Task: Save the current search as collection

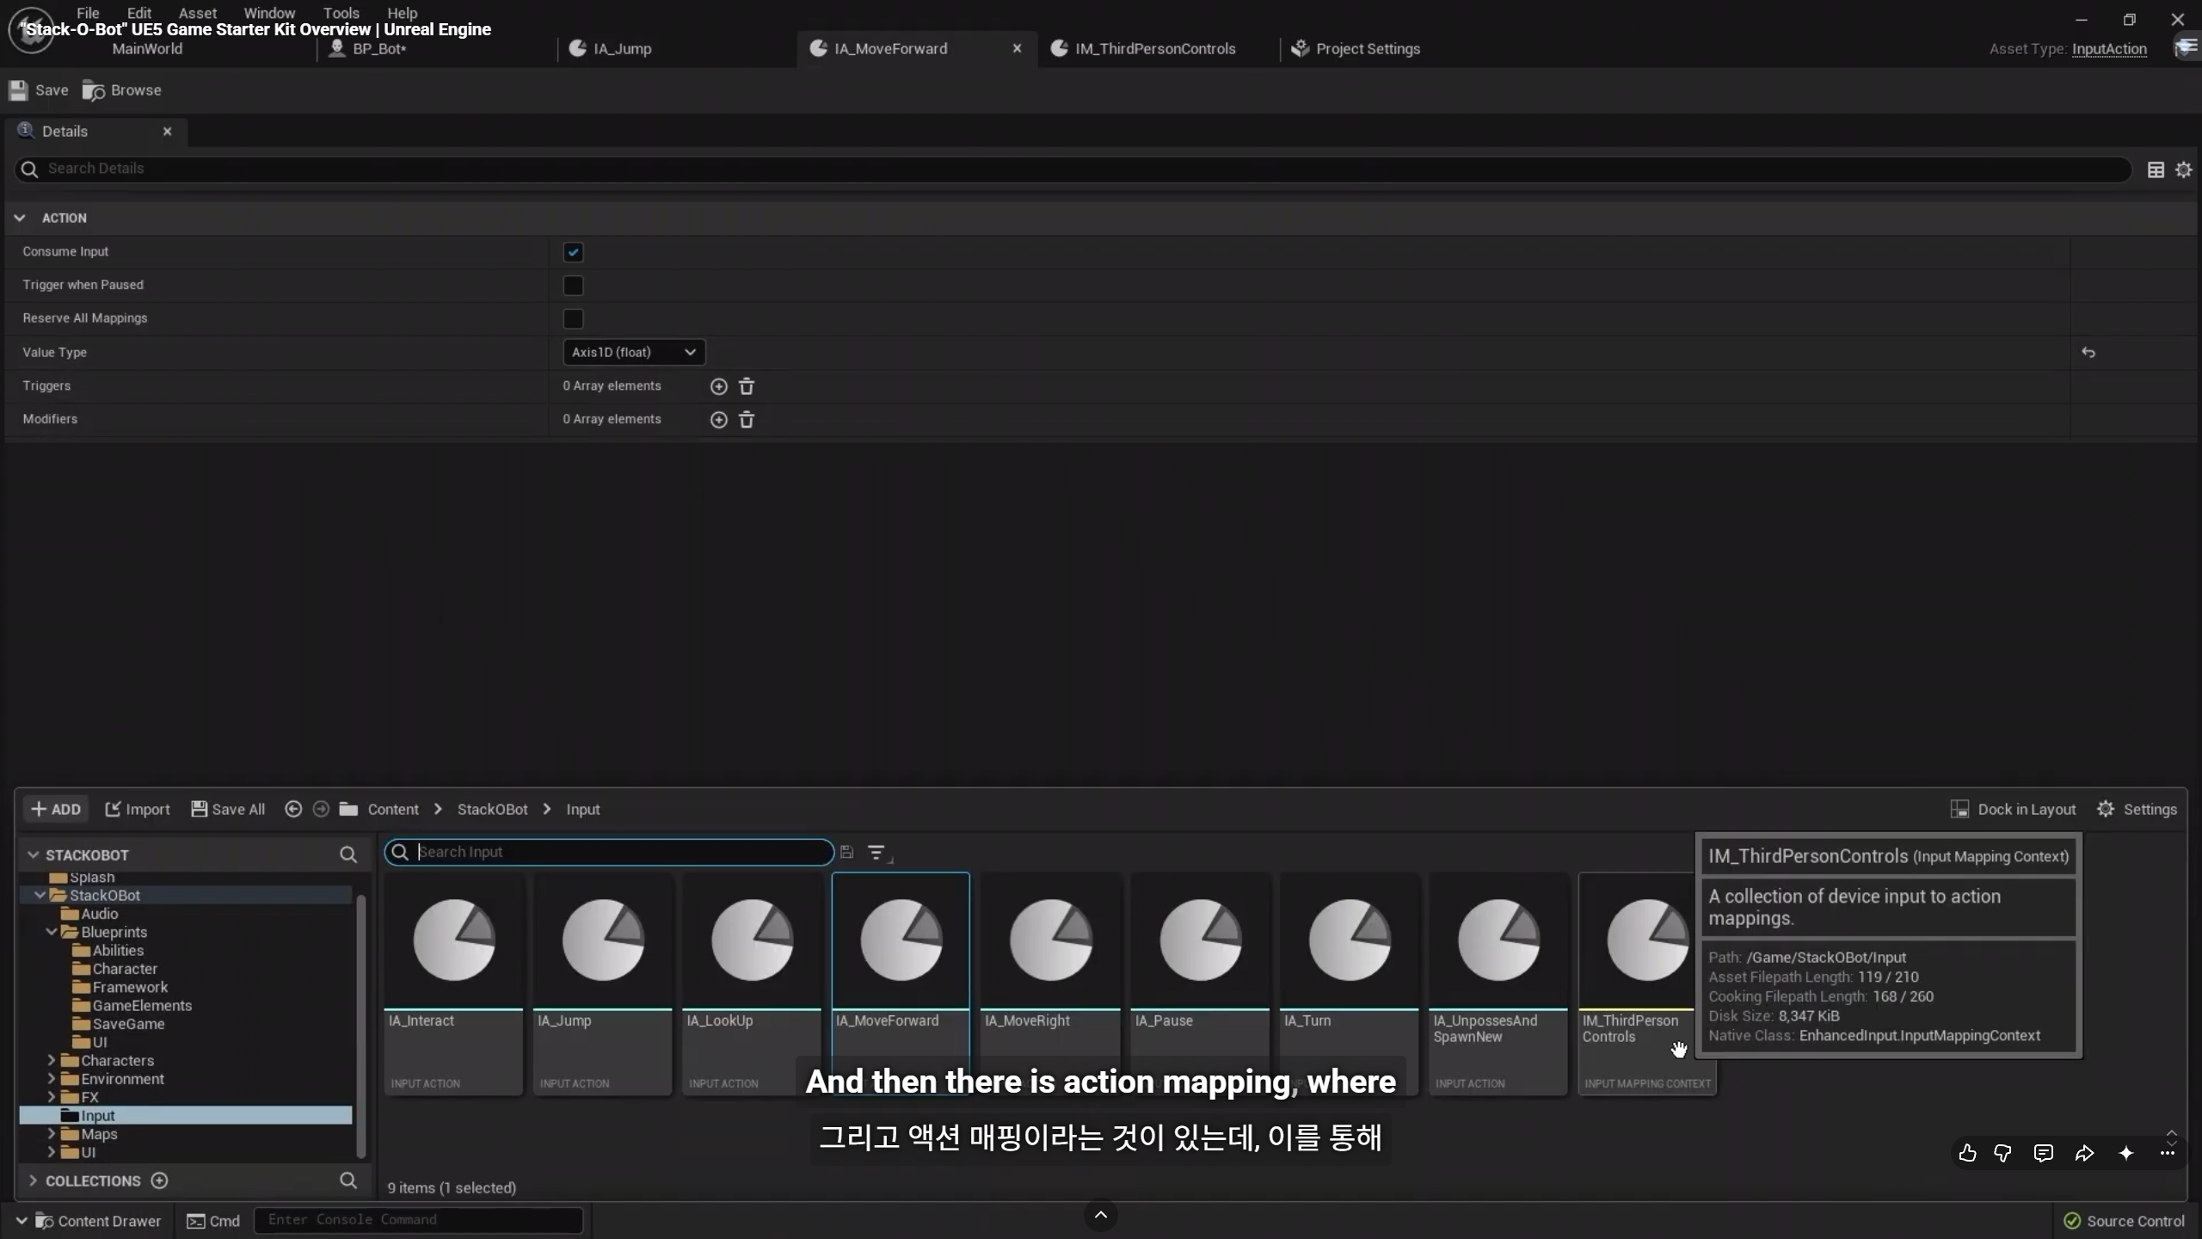Action: point(846,852)
